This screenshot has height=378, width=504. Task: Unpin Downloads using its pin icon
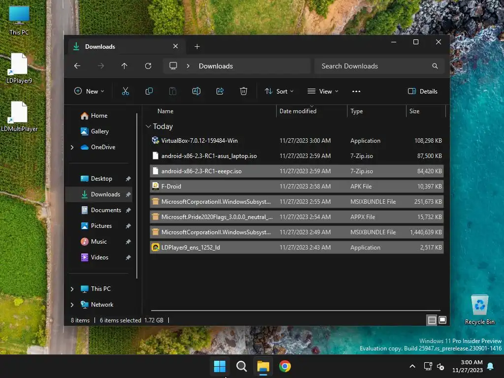pyautogui.click(x=128, y=194)
